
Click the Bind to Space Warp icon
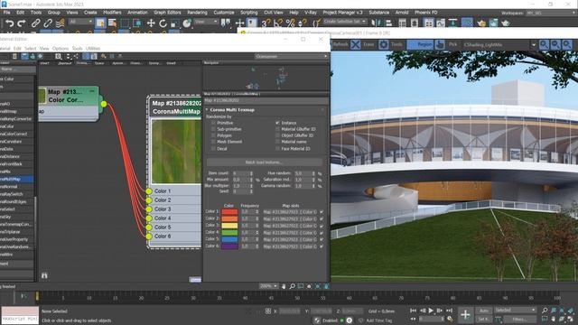click(60, 23)
